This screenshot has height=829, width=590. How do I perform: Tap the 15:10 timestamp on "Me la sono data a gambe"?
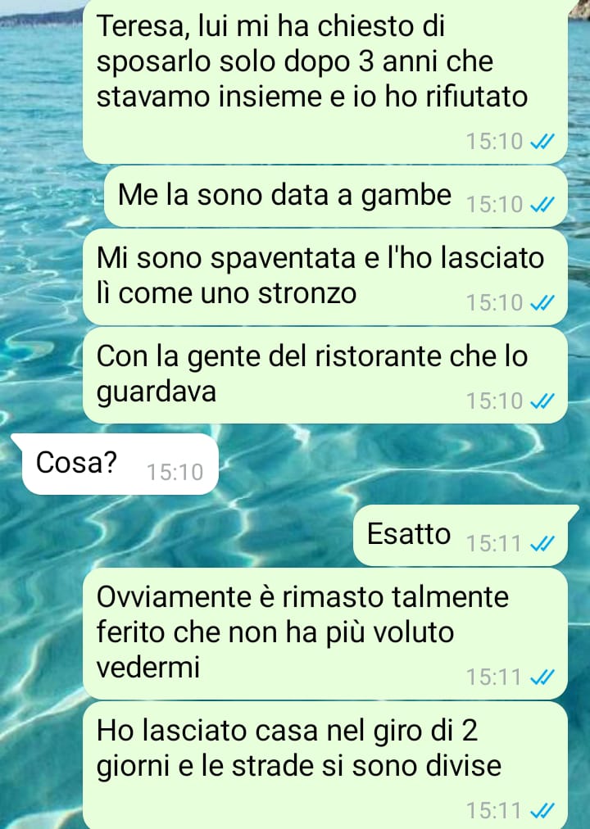pos(494,204)
